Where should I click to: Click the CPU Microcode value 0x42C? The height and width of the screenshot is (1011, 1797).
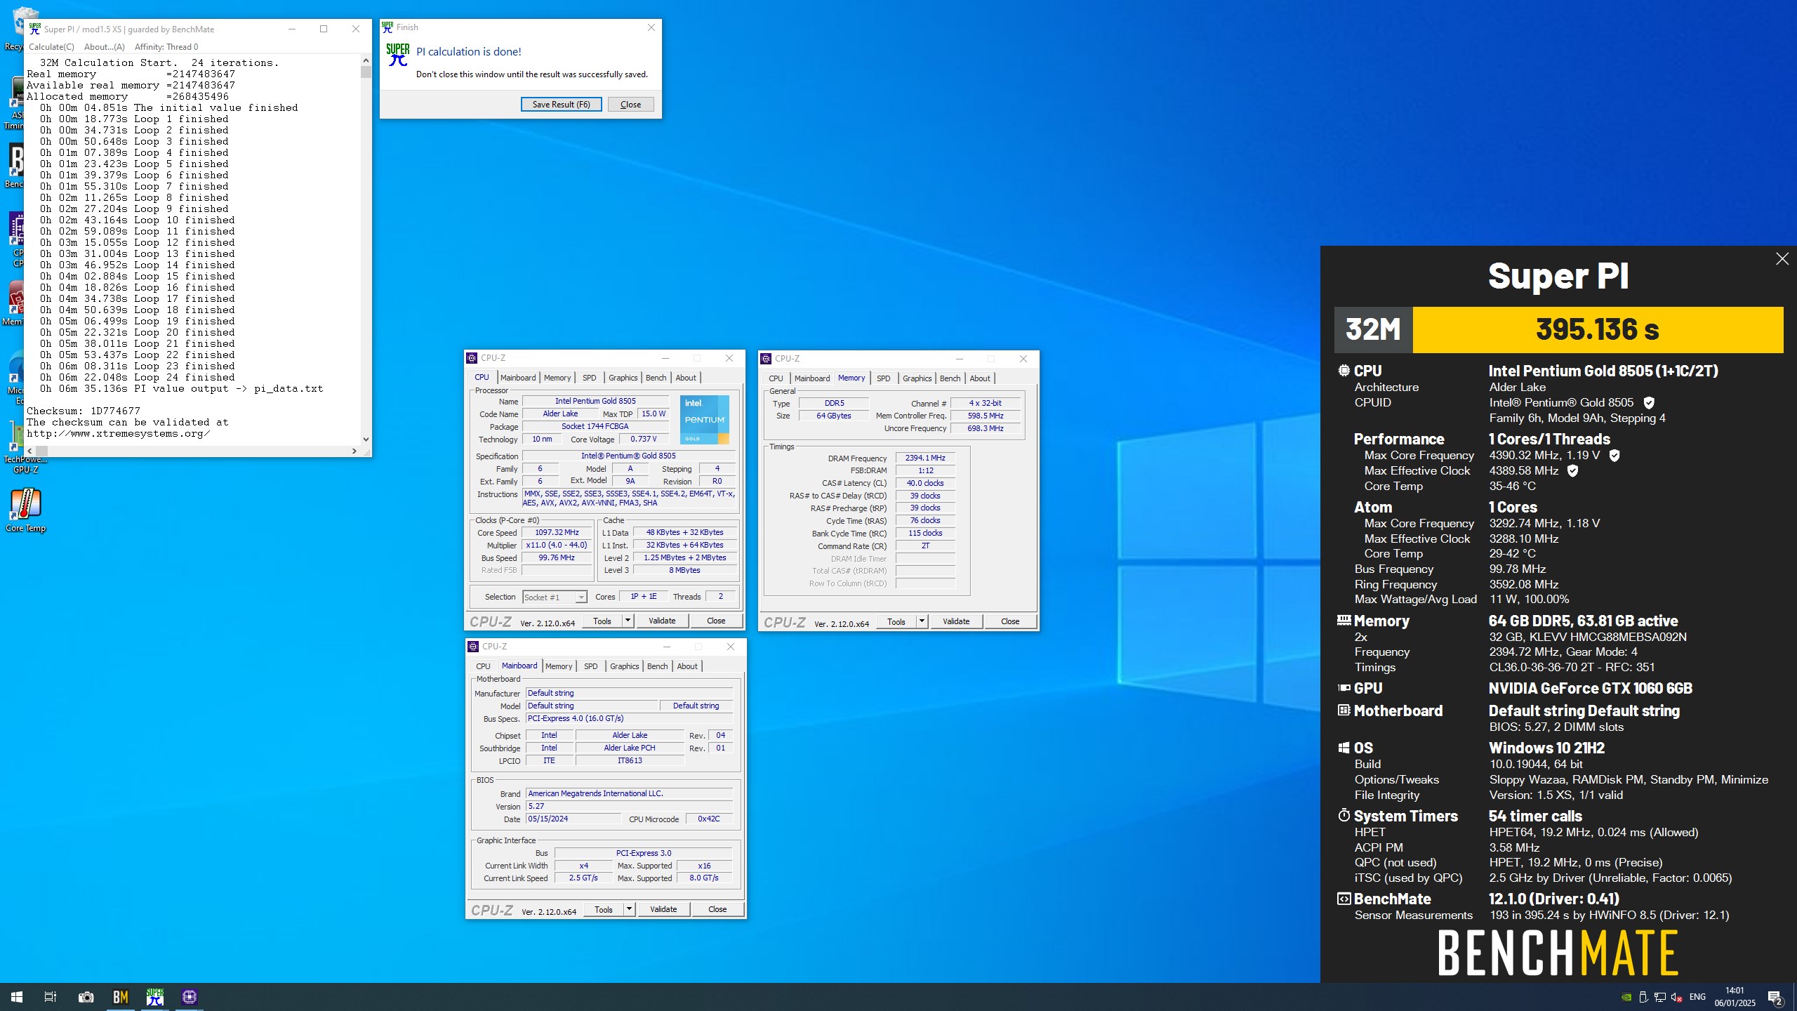(708, 819)
